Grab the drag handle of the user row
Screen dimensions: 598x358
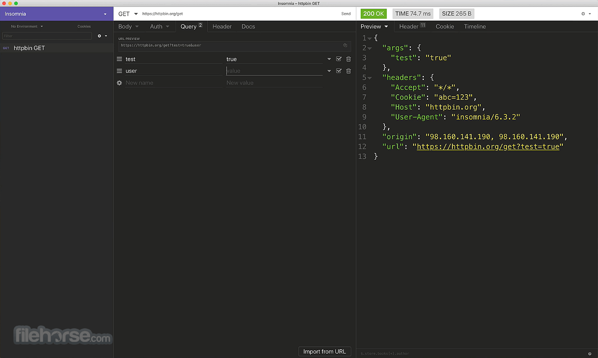(x=119, y=71)
